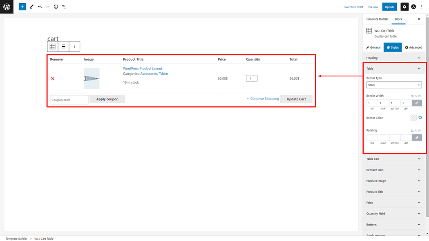The image size is (429, 241).
Task: Select the pencil Tools icon
Action: 31,7
